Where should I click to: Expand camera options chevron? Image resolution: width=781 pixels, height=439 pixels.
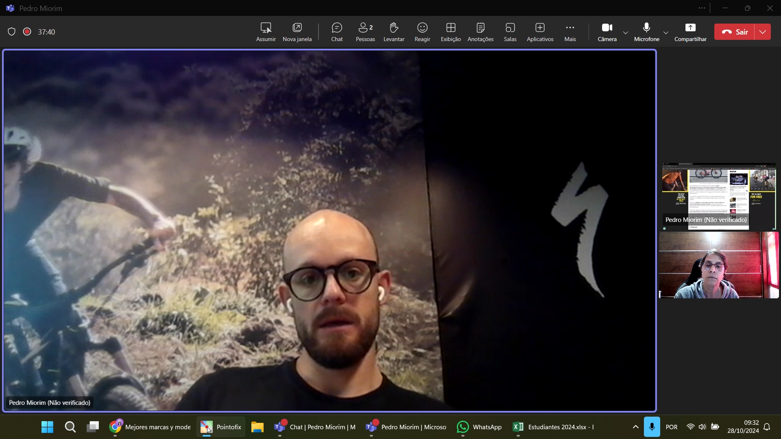point(626,33)
